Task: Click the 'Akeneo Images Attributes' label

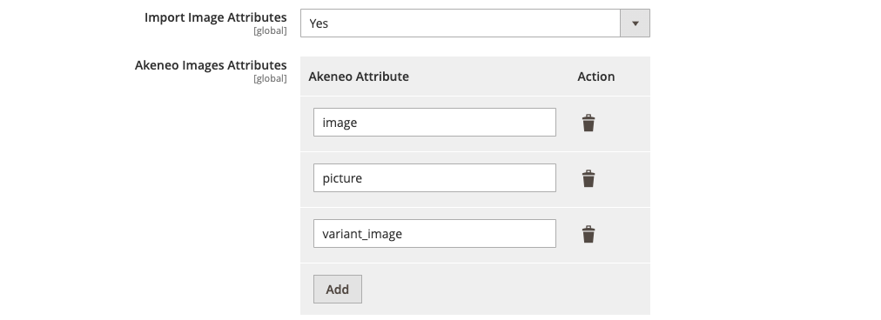Action: click(211, 65)
